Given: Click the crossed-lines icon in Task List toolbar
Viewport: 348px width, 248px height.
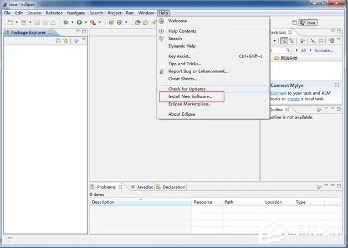Looking at the screenshot, I should 313,41.
